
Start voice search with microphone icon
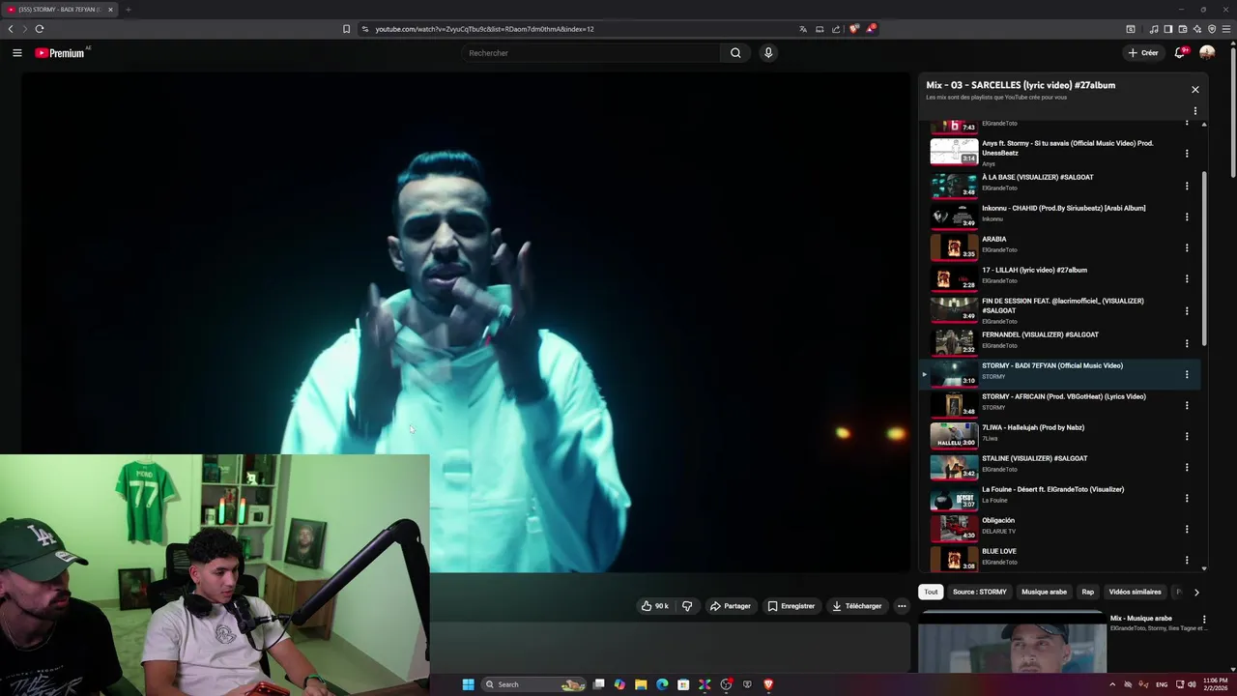(x=768, y=53)
